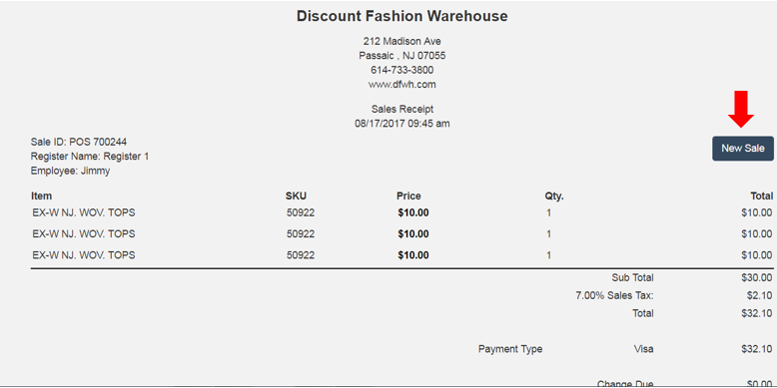Viewport: 777px width, 388px height.
Task: Select the store phone number 614-733-3800
Action: (401, 70)
